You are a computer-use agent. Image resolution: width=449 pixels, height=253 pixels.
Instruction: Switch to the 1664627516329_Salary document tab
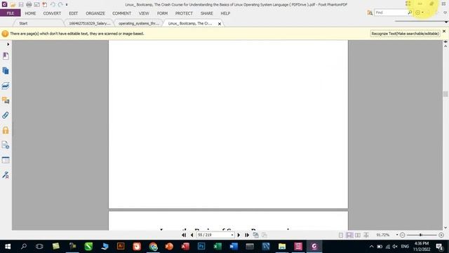90,23
